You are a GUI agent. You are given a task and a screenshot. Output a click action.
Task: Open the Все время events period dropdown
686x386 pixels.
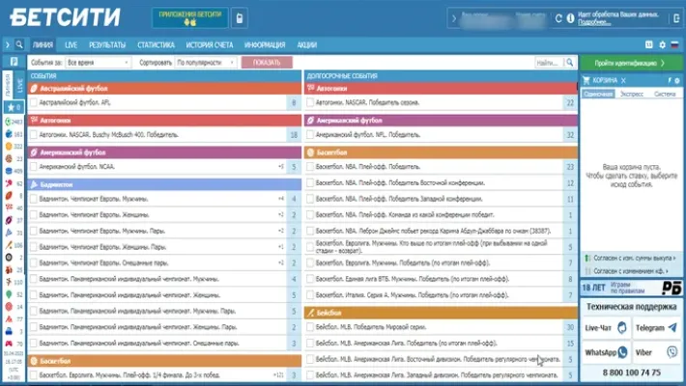(x=98, y=63)
